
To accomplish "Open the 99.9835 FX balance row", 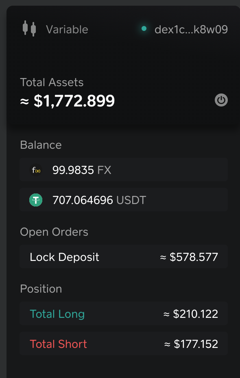I will [124, 170].
